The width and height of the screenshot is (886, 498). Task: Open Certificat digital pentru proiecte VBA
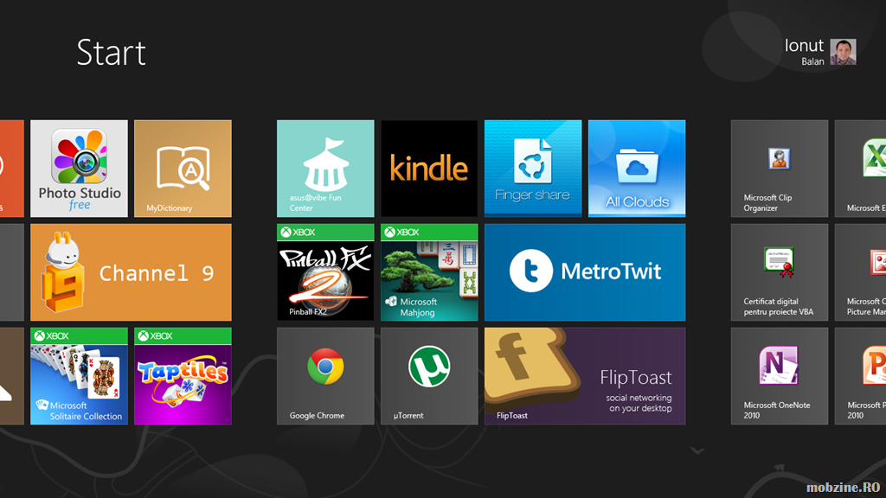tap(779, 272)
